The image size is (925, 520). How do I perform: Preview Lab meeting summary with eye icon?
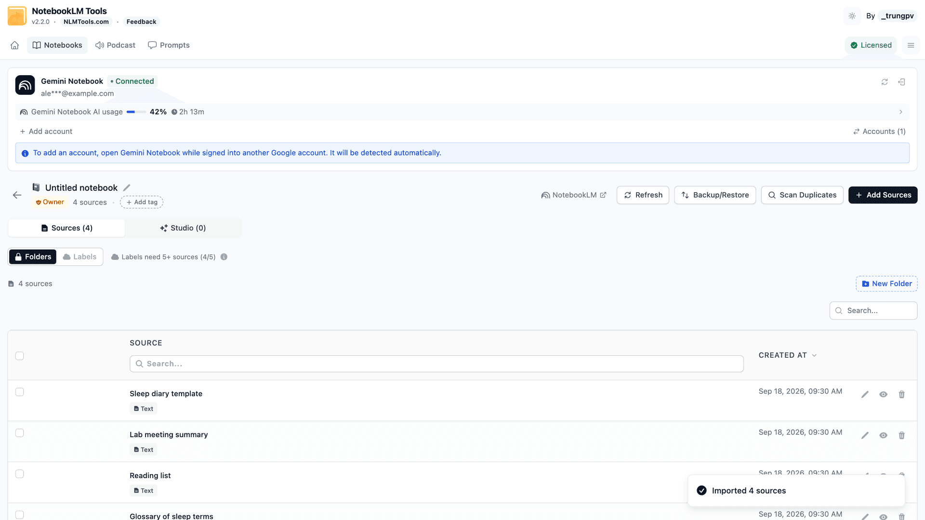point(884,435)
